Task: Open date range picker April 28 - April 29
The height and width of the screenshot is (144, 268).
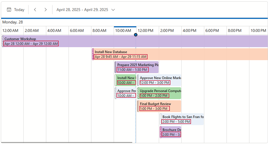Action: point(86,10)
